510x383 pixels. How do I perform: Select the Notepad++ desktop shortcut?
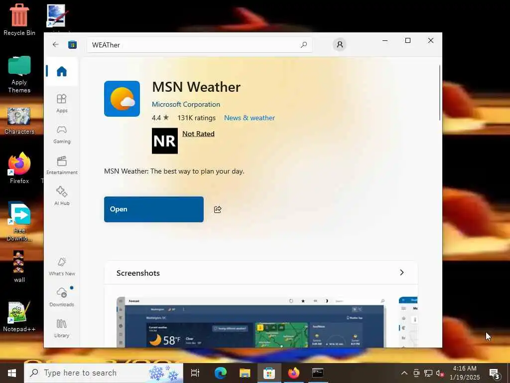(19, 317)
